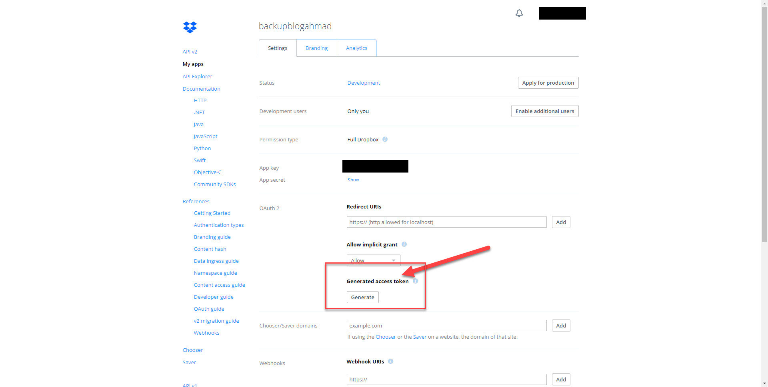Image resolution: width=768 pixels, height=387 pixels.
Task: Click Enable additional users button
Action: [x=544, y=111]
